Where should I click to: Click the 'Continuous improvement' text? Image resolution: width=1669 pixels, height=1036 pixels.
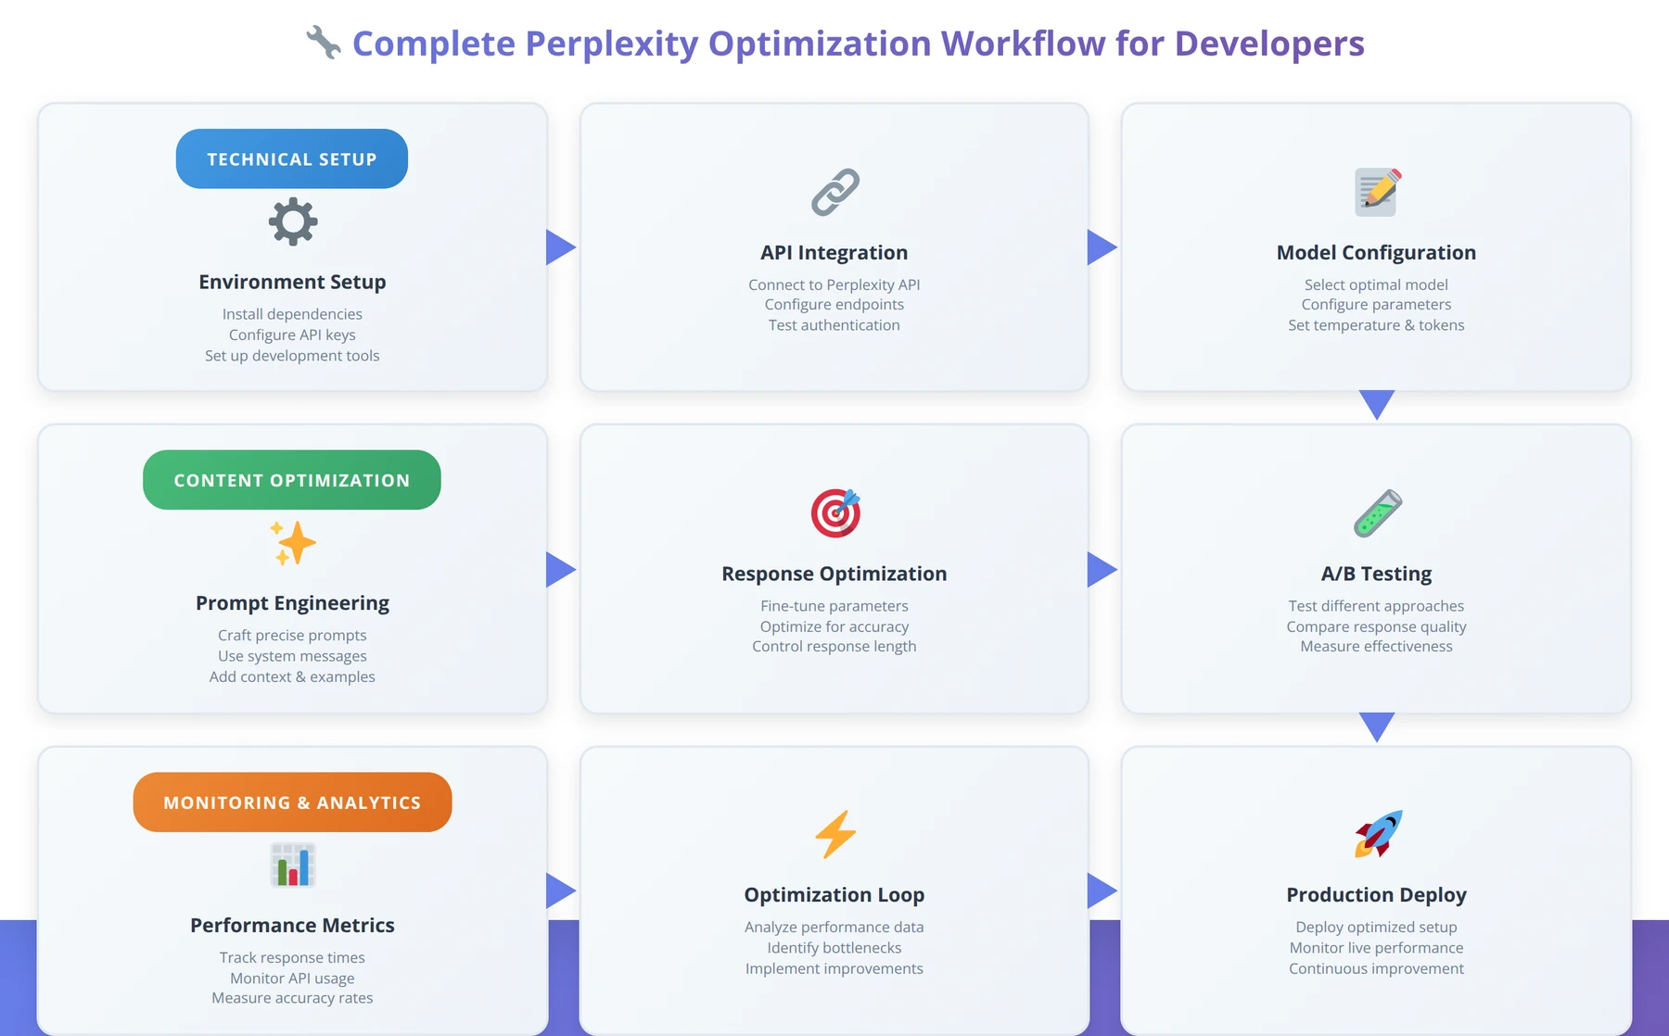tap(1376, 968)
